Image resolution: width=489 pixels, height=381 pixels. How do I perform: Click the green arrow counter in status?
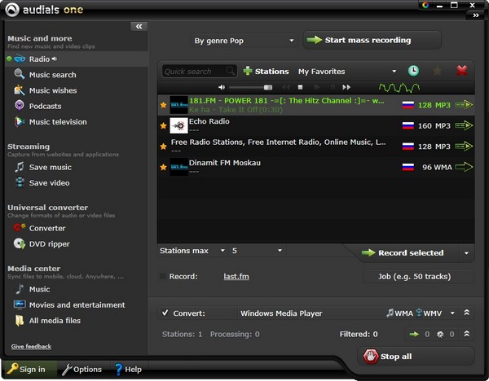(x=414, y=335)
